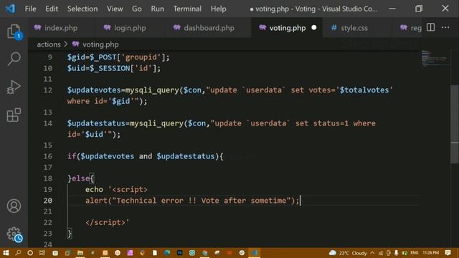This screenshot has height=258, width=459.
Task: Click the code minimap preview
Action: pos(435,58)
